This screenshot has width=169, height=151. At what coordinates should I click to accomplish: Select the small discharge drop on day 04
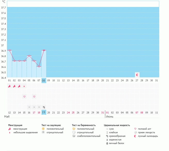click(24, 86)
